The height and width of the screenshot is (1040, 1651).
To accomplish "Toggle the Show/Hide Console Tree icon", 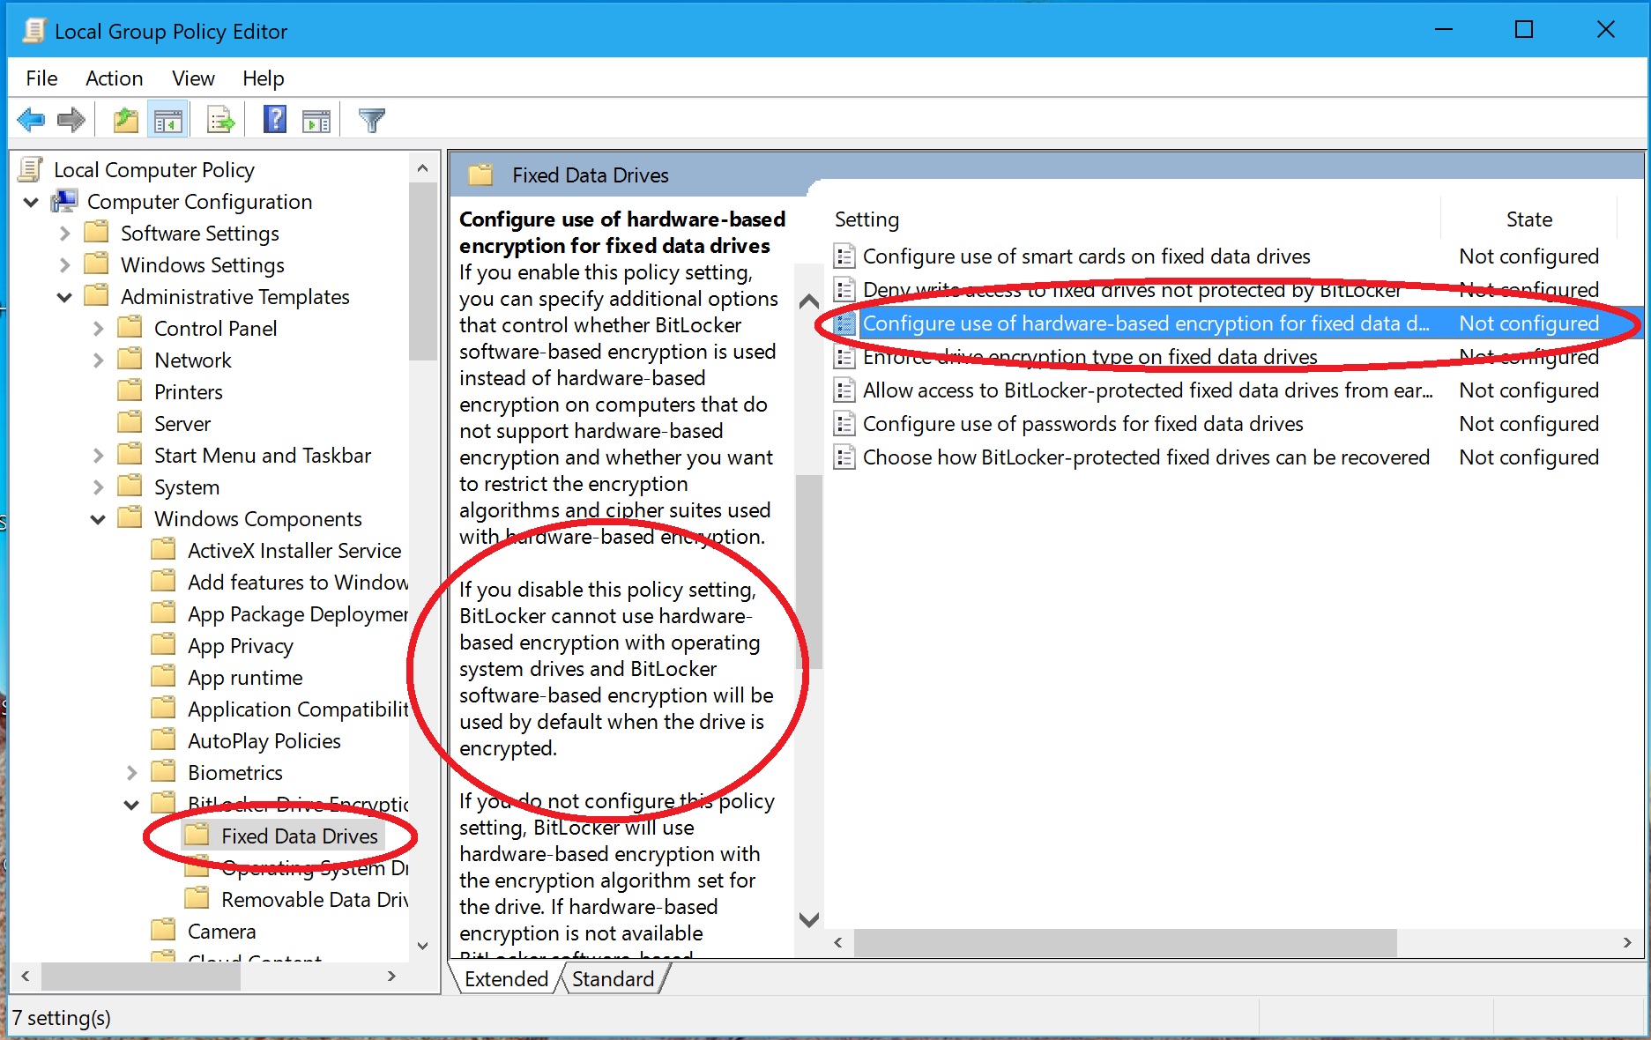I will [x=167, y=120].
